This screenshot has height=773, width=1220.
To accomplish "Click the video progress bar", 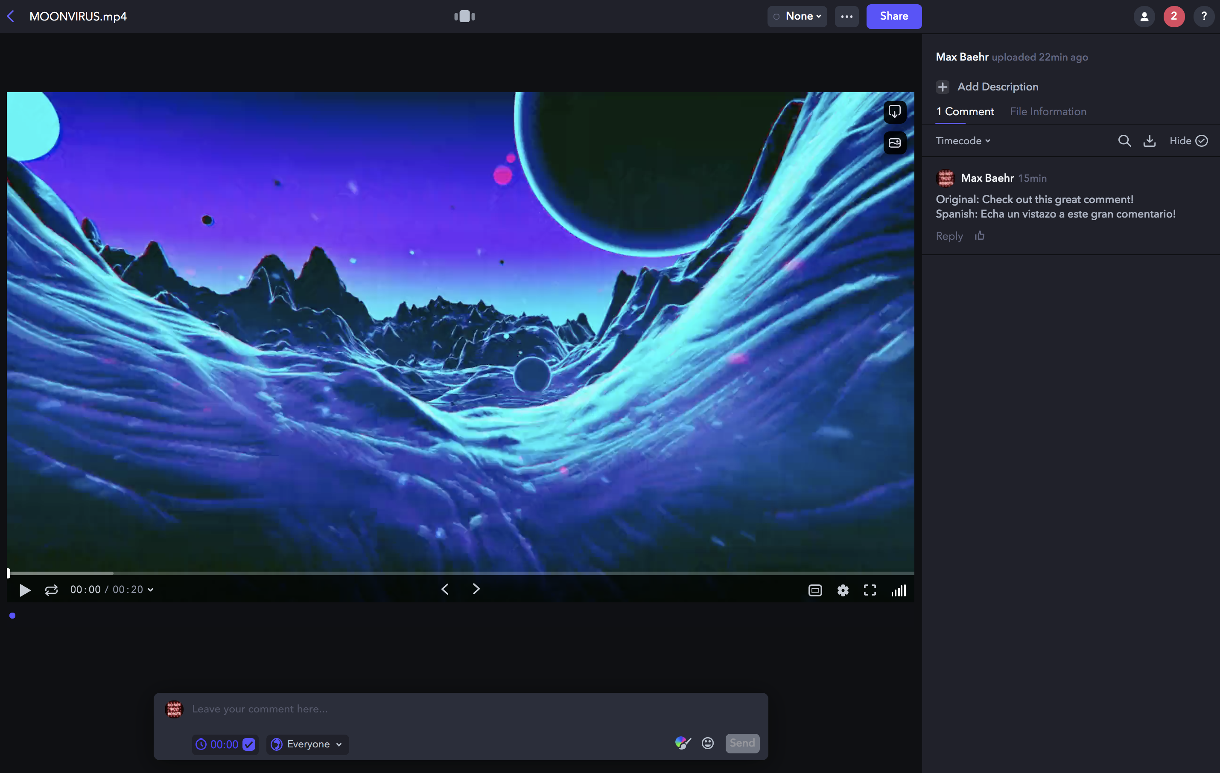I will pos(456,573).
